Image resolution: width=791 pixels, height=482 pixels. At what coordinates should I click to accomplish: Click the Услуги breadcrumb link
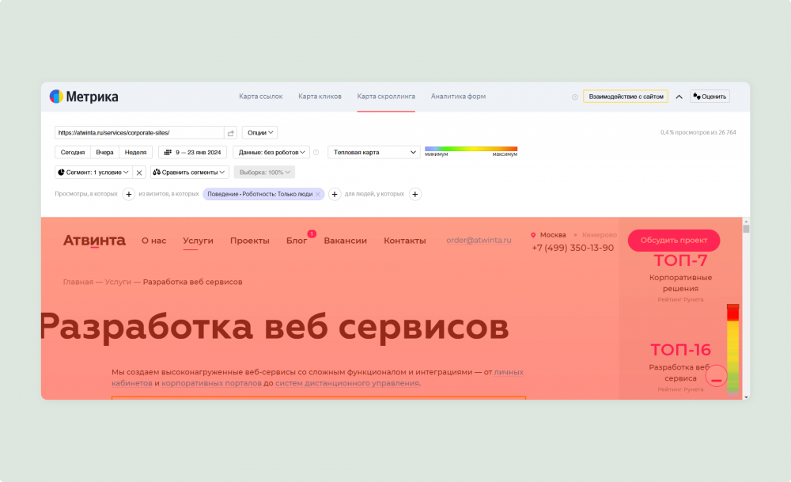pos(118,282)
